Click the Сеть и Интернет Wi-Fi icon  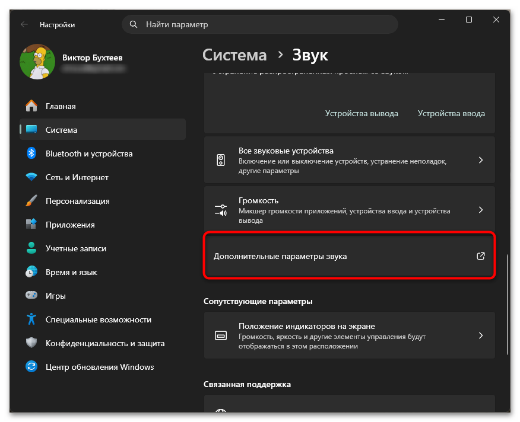click(31, 177)
